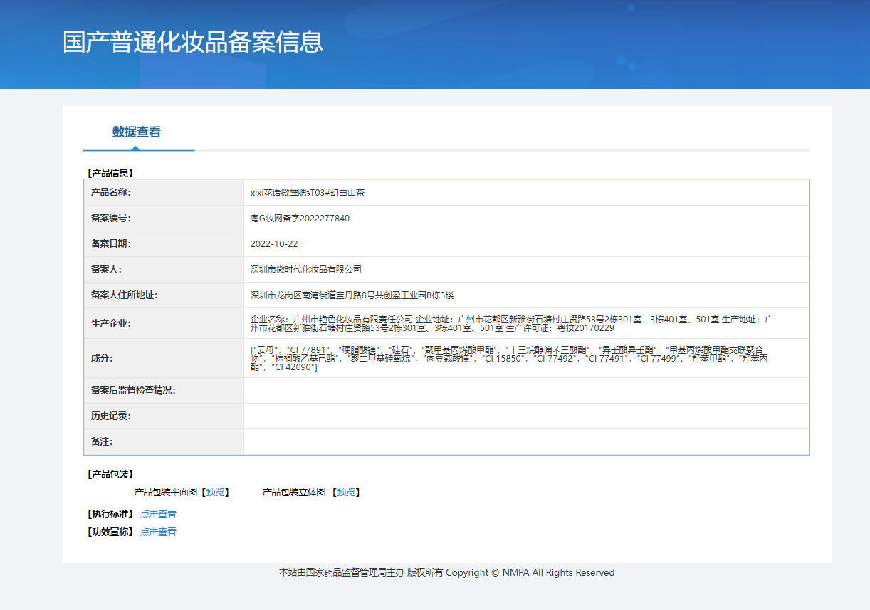The image size is (870, 610).
Task: Click the 备案日期 row label
Action: 111,244
